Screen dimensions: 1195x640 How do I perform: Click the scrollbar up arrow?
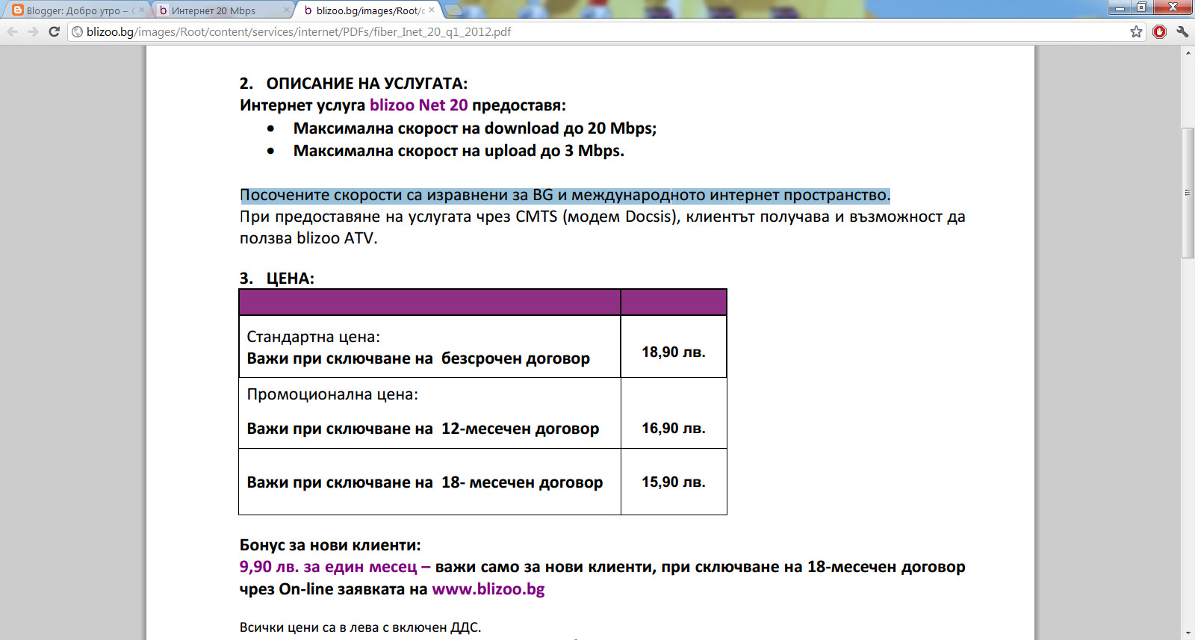[1188, 52]
